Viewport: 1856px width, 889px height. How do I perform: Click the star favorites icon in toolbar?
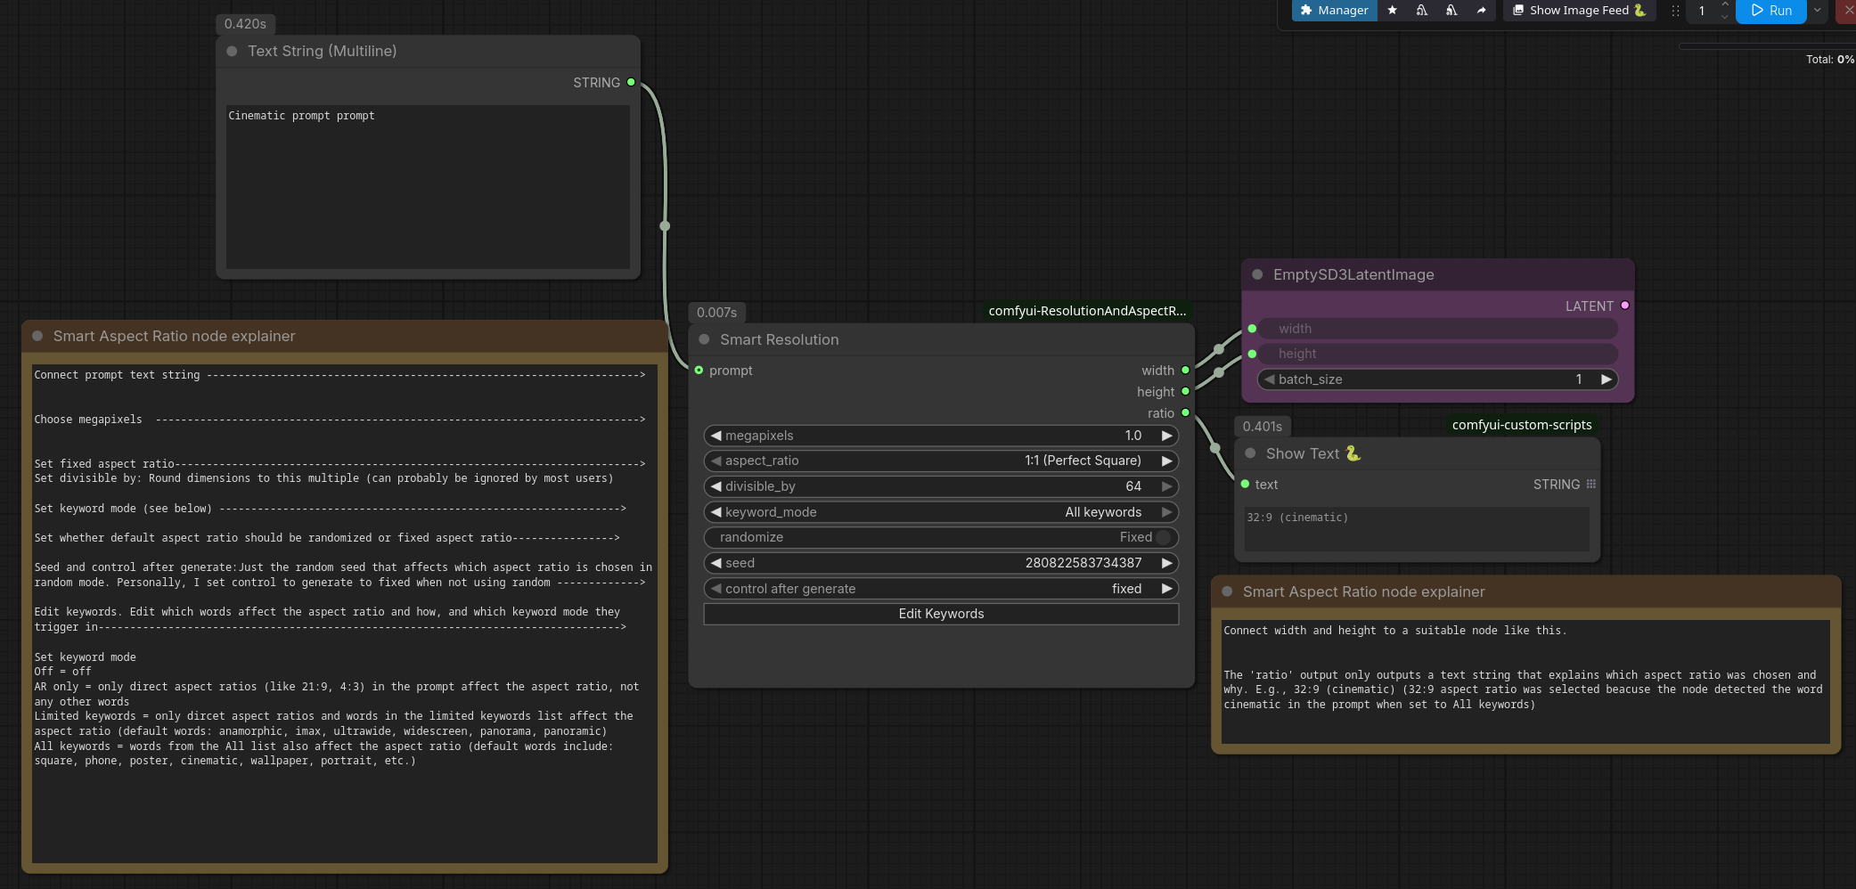[x=1393, y=11]
